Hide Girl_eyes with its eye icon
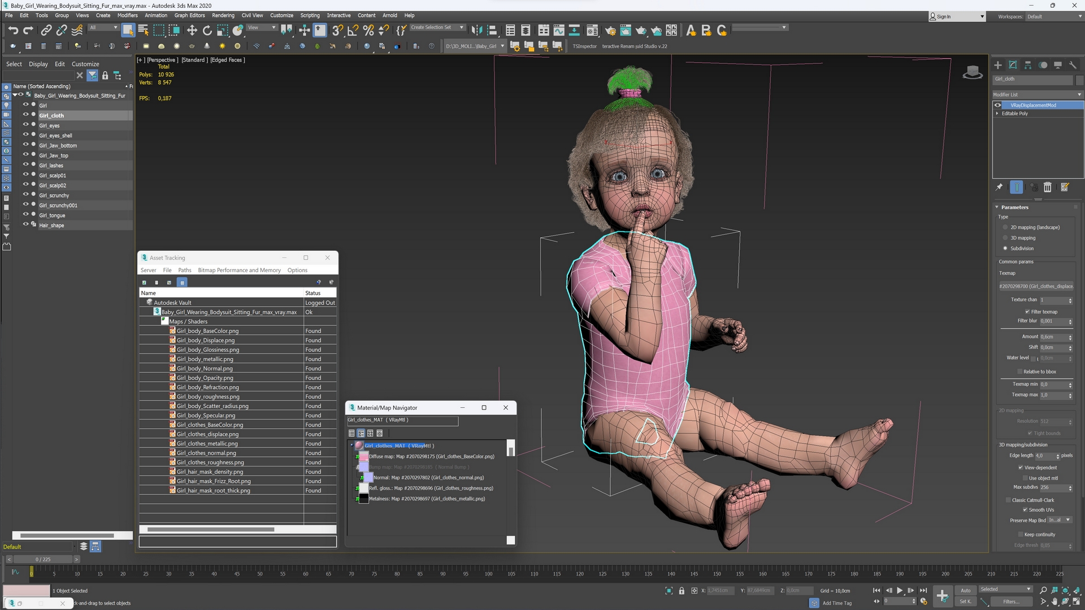The height and width of the screenshot is (610, 1085). [25, 125]
